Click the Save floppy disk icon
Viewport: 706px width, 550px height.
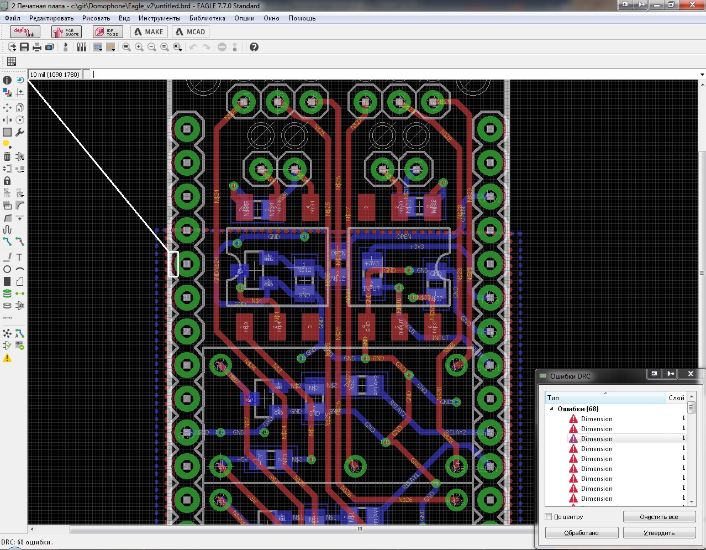(x=24, y=48)
